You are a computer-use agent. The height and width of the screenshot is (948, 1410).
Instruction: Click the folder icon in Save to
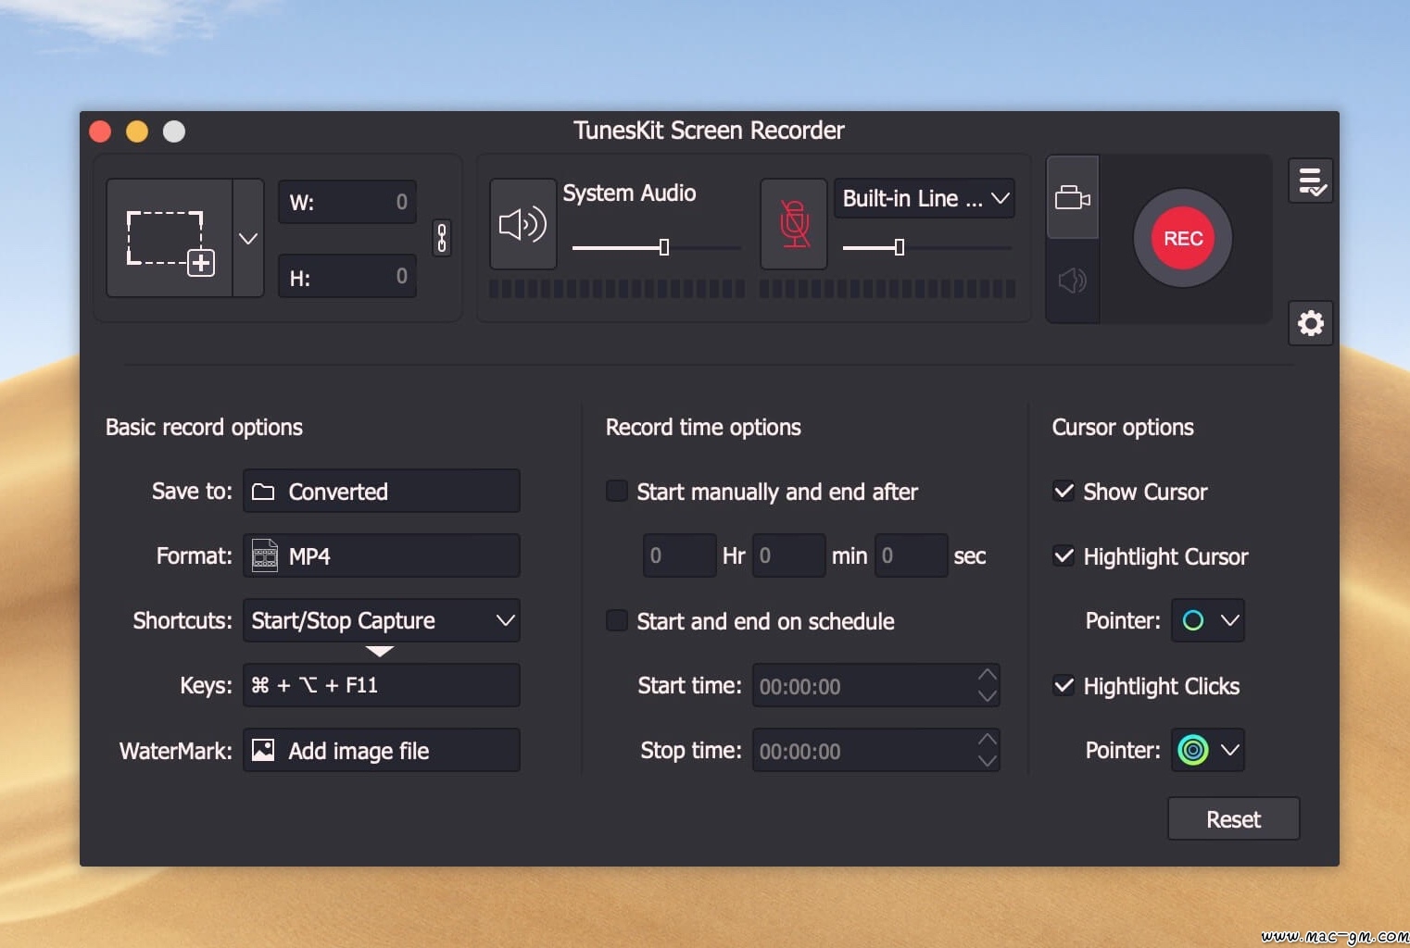point(263,492)
